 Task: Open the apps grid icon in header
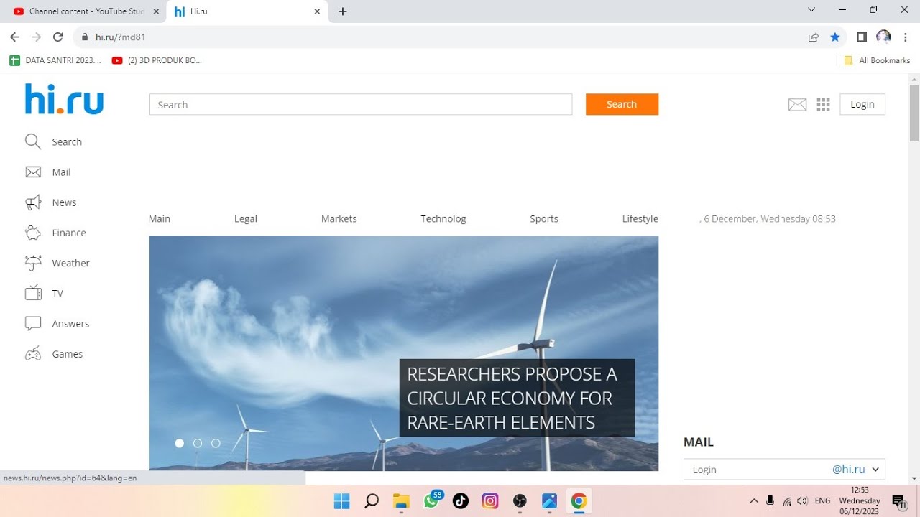click(x=824, y=105)
